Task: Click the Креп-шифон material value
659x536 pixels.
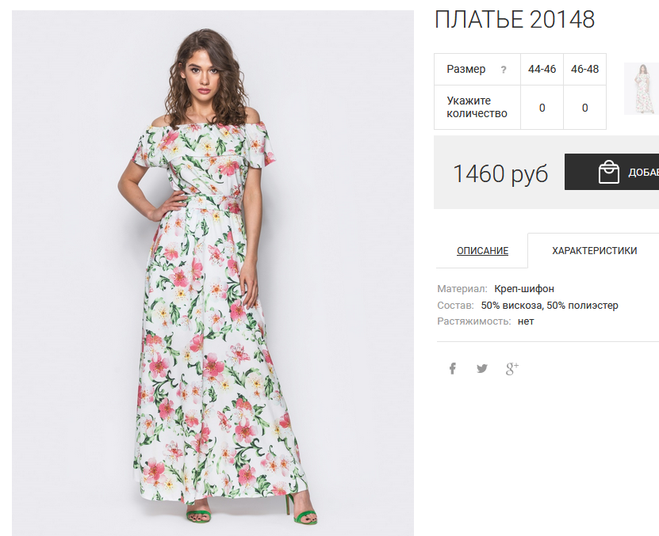Action: (x=524, y=289)
